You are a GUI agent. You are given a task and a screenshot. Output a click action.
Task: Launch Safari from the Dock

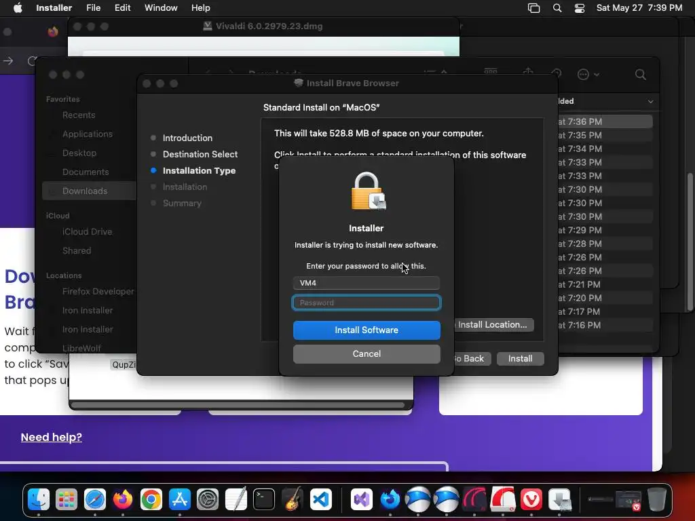[x=95, y=499]
